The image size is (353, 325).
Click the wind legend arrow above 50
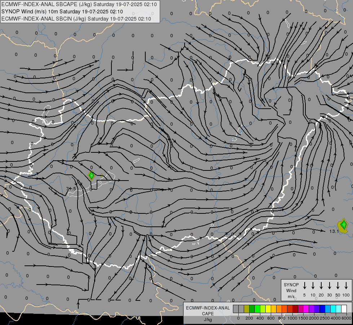(338, 286)
